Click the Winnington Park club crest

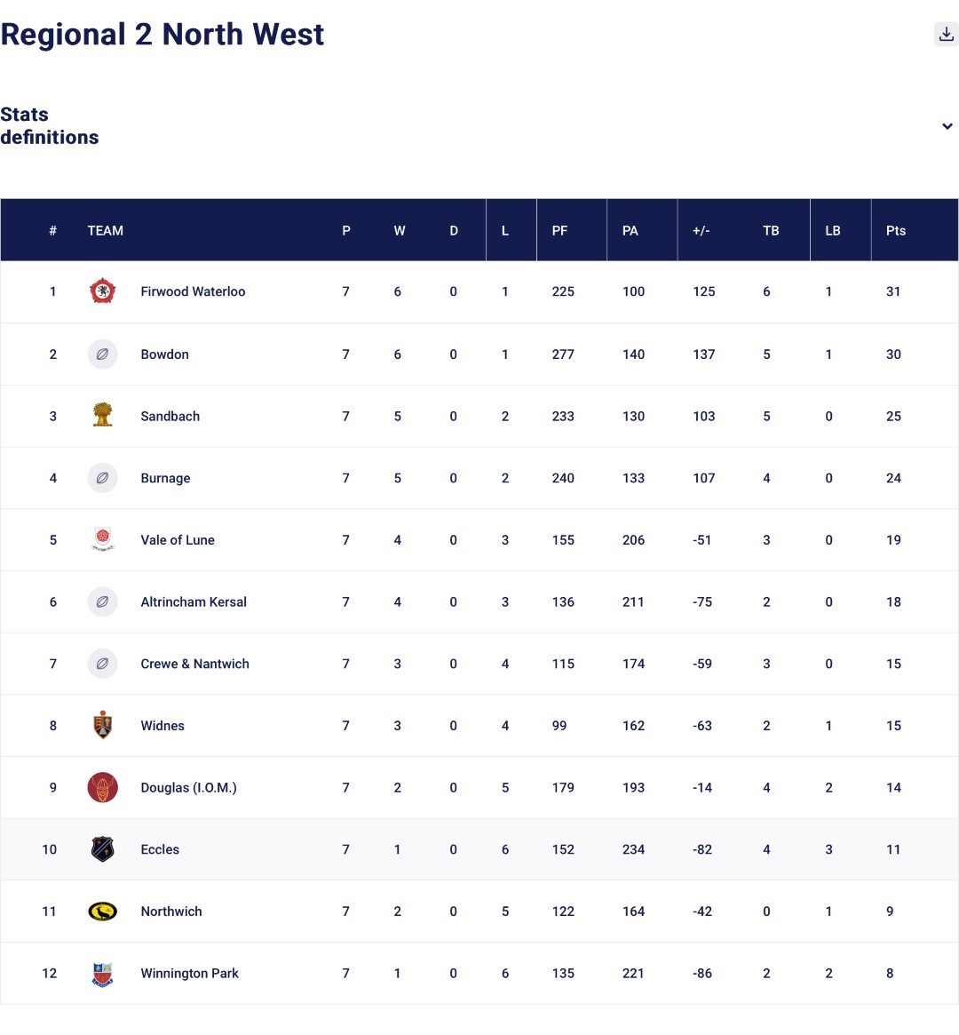[103, 974]
